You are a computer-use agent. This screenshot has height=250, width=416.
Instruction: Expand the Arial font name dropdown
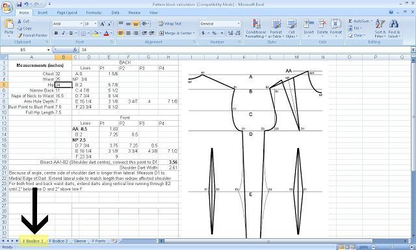[x=81, y=24]
